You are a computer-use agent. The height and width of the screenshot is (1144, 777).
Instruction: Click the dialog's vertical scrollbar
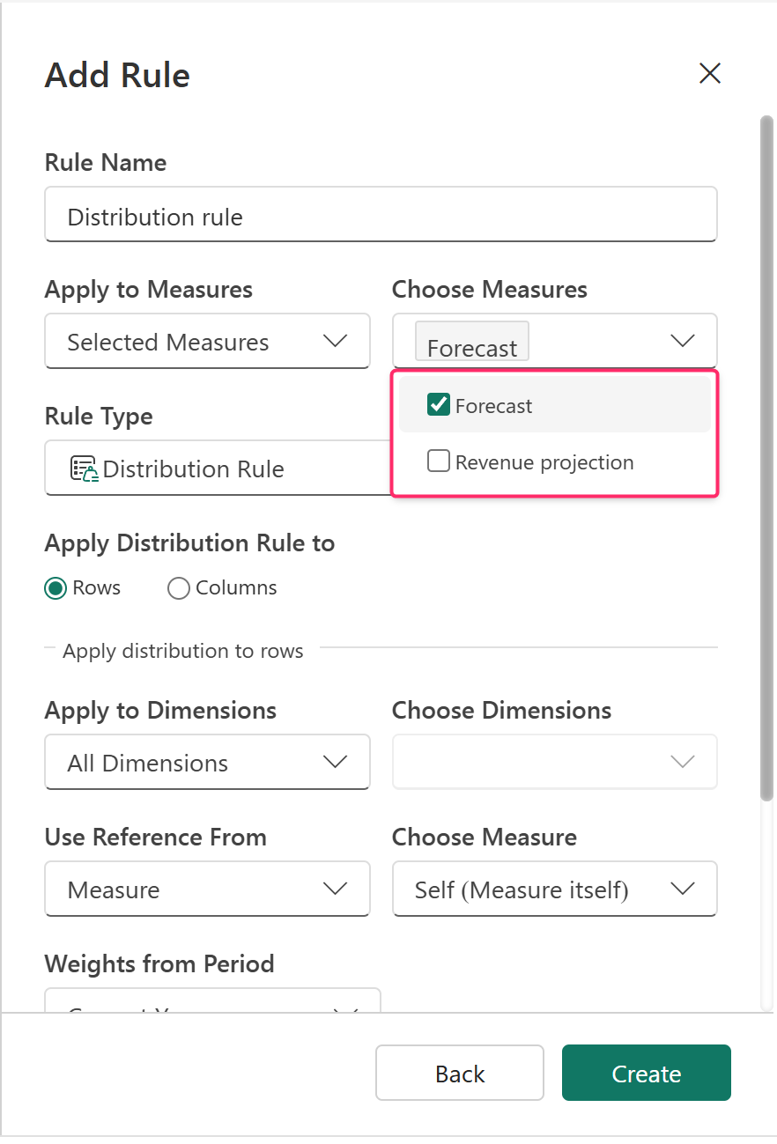[x=766, y=458]
